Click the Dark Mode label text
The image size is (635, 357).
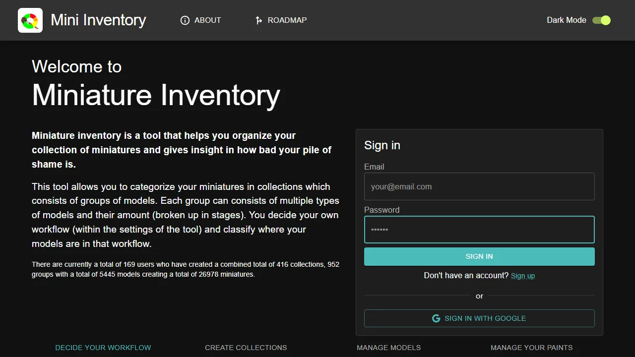(566, 20)
